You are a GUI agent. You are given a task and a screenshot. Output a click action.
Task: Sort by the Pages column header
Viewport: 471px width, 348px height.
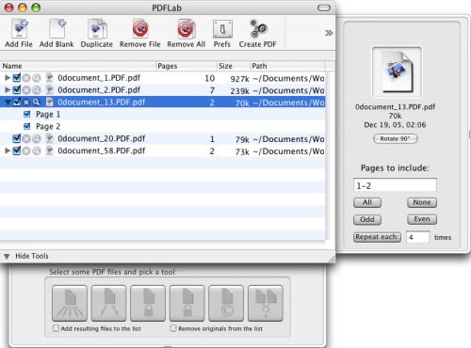point(187,66)
